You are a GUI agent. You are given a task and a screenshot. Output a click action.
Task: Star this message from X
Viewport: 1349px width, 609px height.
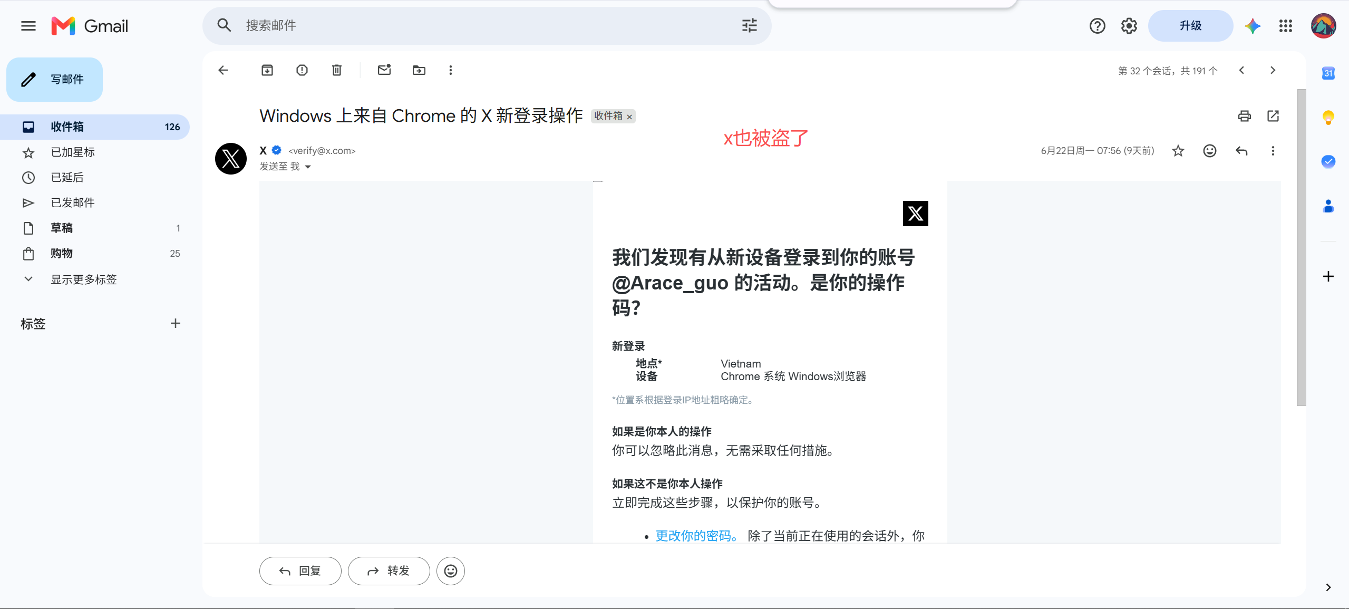pos(1178,151)
